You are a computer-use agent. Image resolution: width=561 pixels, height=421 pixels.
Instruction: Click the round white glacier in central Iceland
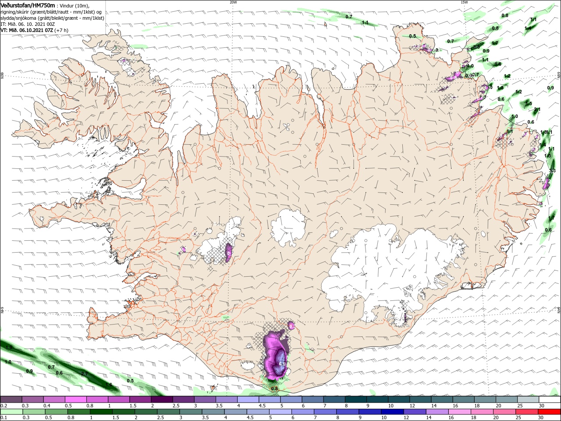pos(288,227)
